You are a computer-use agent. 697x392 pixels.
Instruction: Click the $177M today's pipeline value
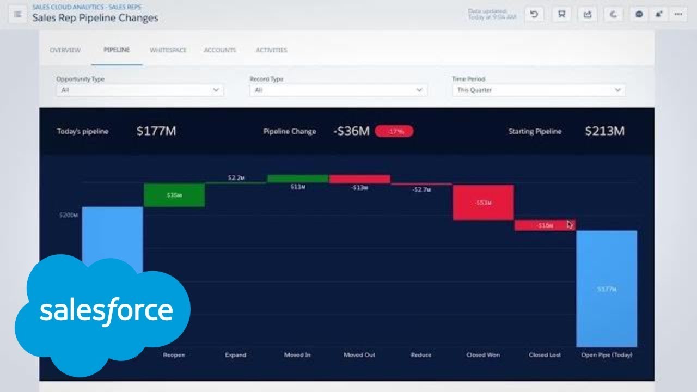(156, 131)
